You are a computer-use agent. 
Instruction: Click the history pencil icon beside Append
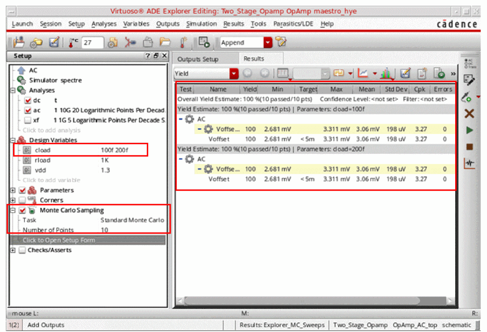(281, 42)
